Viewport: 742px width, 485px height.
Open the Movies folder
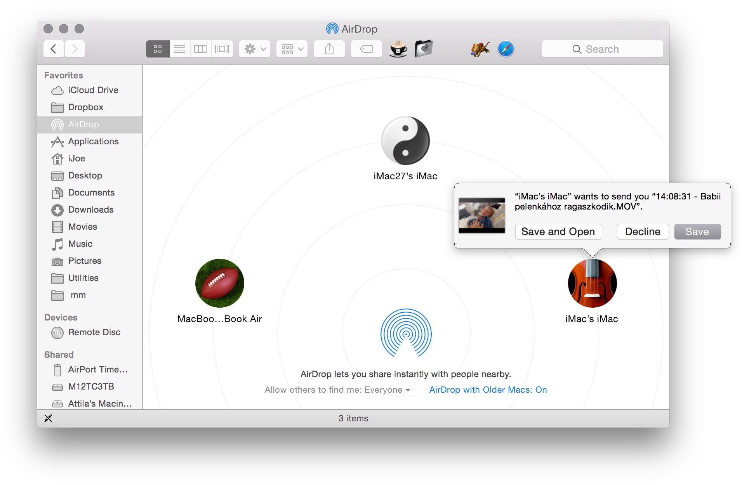pos(90,227)
